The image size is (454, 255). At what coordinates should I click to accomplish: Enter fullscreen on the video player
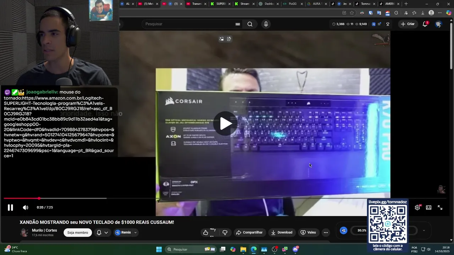(440, 208)
